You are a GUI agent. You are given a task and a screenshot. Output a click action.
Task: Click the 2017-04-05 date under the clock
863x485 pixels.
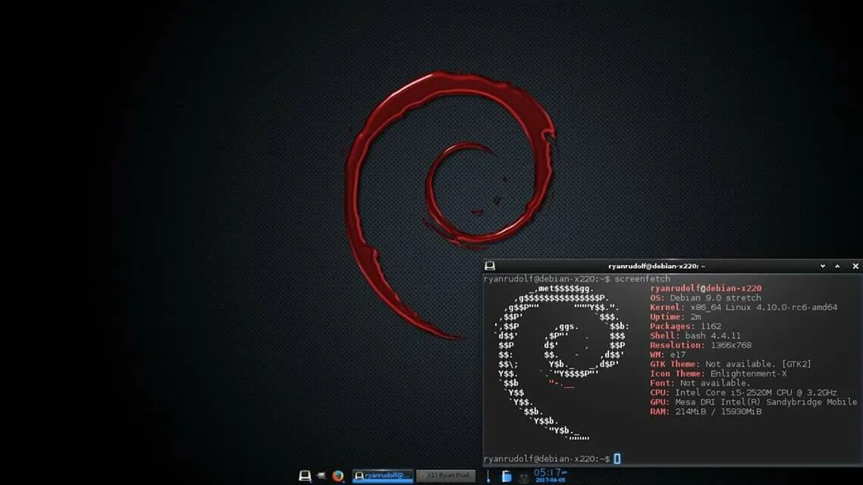pos(550,480)
